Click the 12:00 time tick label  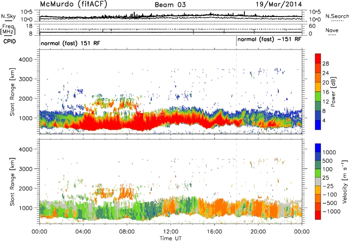[171, 232]
